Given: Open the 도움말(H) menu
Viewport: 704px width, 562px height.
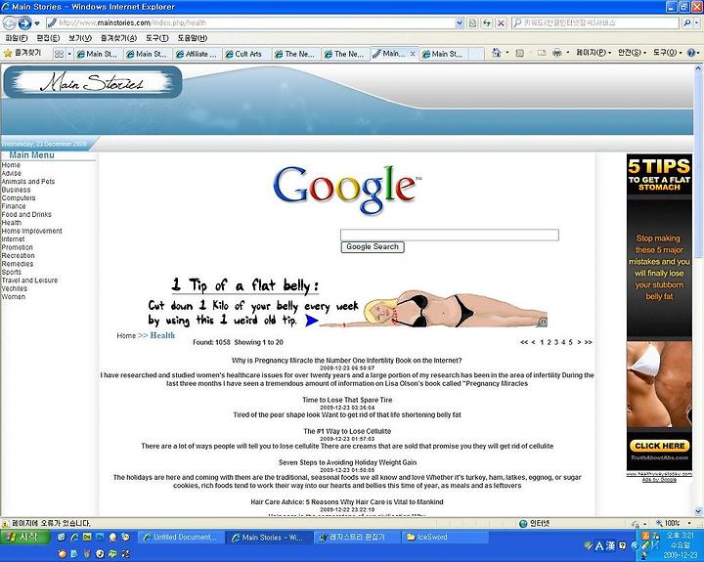Looking at the screenshot, I should pos(193,38).
